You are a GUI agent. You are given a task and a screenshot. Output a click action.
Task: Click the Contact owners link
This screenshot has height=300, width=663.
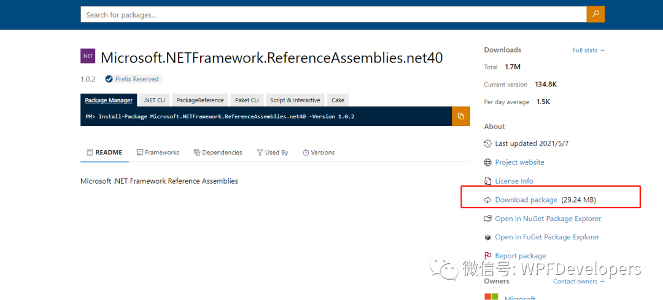[579, 282]
